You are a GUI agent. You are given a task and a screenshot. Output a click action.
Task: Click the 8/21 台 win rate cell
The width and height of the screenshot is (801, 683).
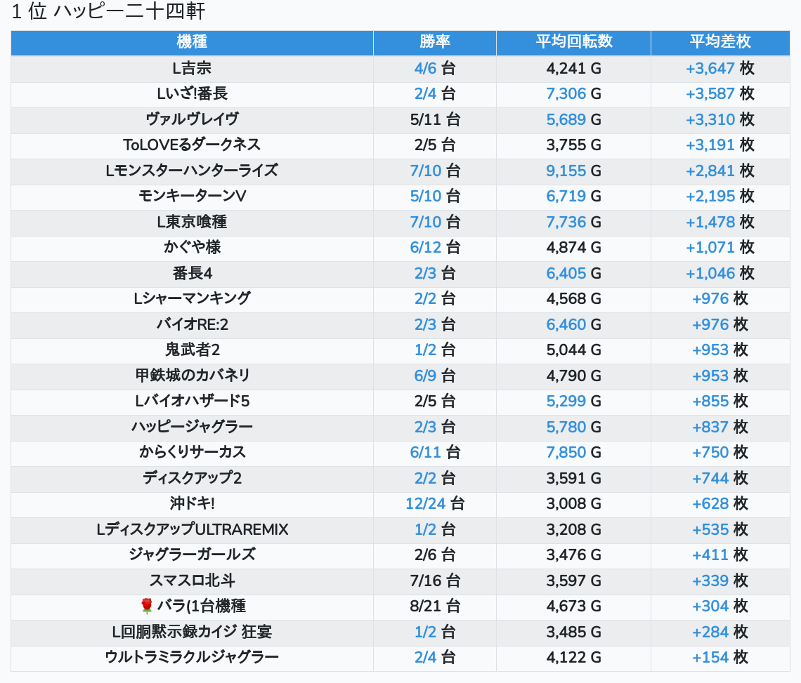[435, 606]
